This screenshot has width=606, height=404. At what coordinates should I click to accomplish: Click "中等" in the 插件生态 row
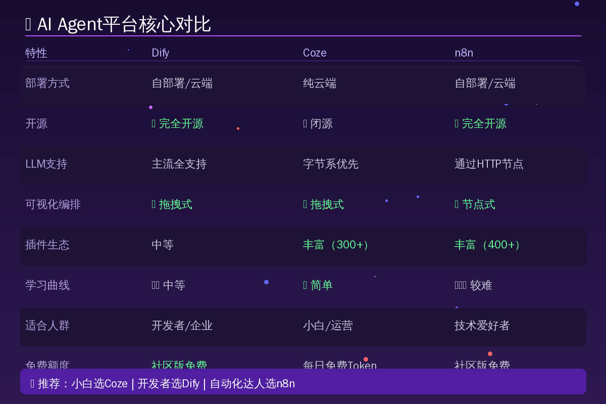point(163,244)
